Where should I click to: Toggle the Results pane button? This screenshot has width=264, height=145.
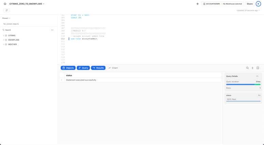(98, 68)
